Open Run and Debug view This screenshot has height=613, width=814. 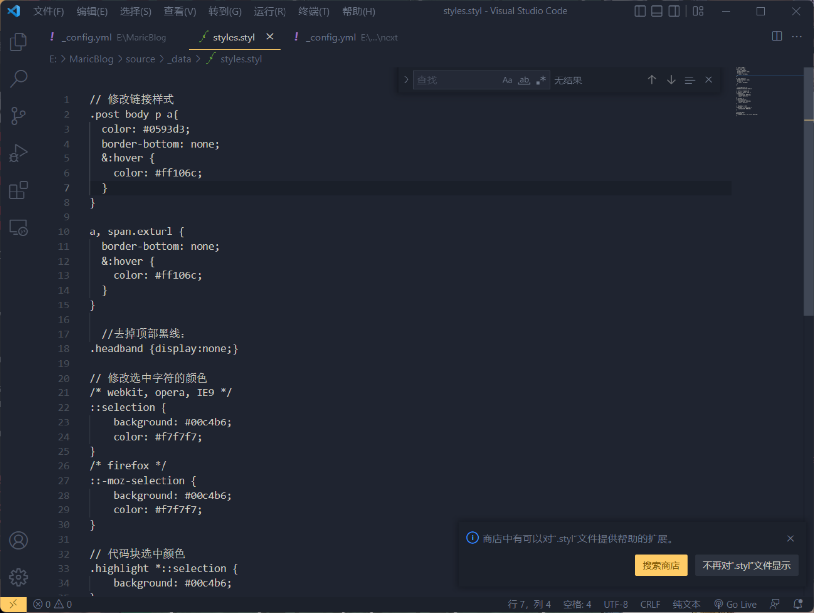[18, 153]
